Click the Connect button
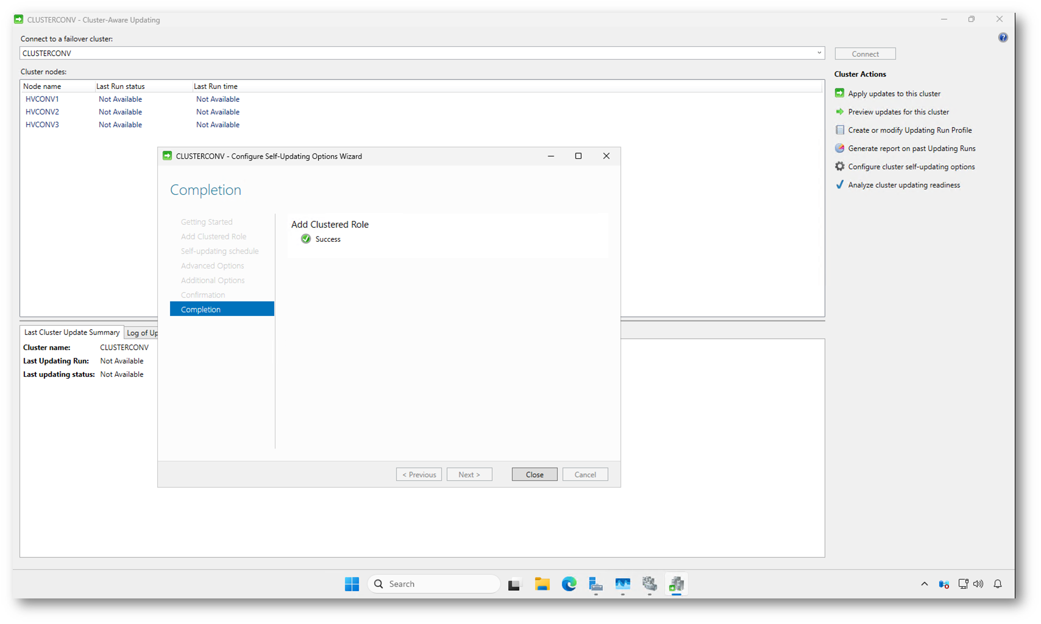The height and width of the screenshot is (624, 1041). click(865, 54)
